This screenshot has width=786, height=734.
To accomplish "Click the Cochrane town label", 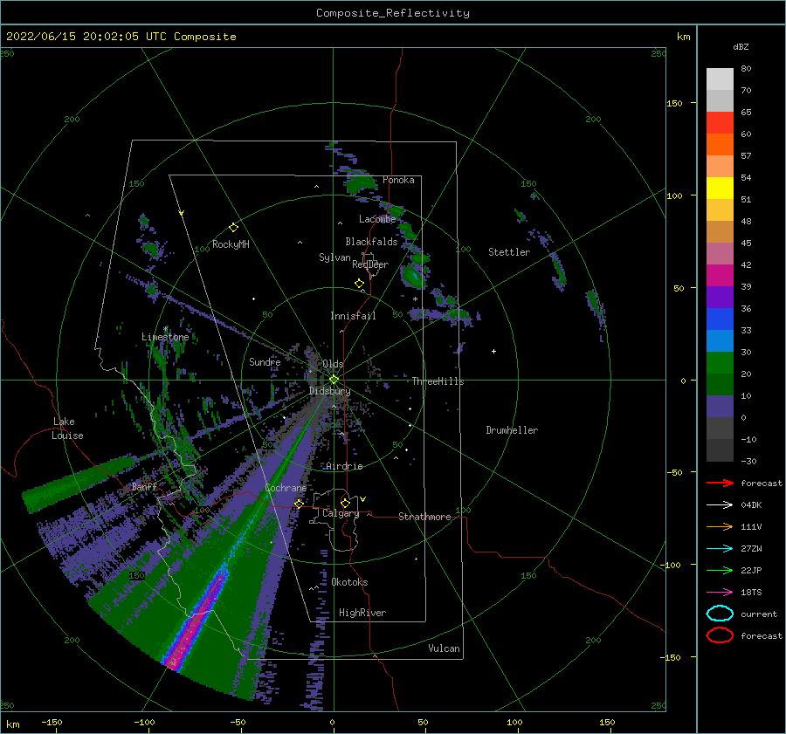I will point(286,488).
